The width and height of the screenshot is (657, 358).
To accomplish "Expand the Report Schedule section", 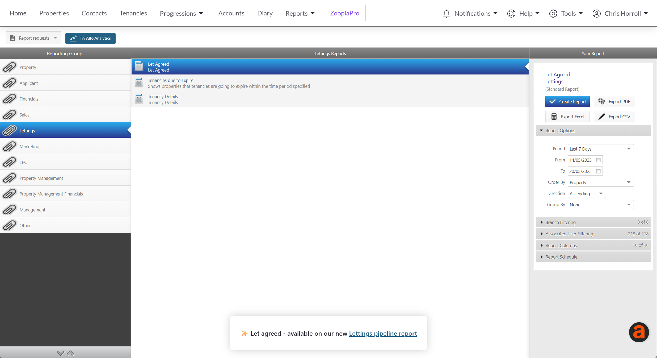I will pos(593,257).
